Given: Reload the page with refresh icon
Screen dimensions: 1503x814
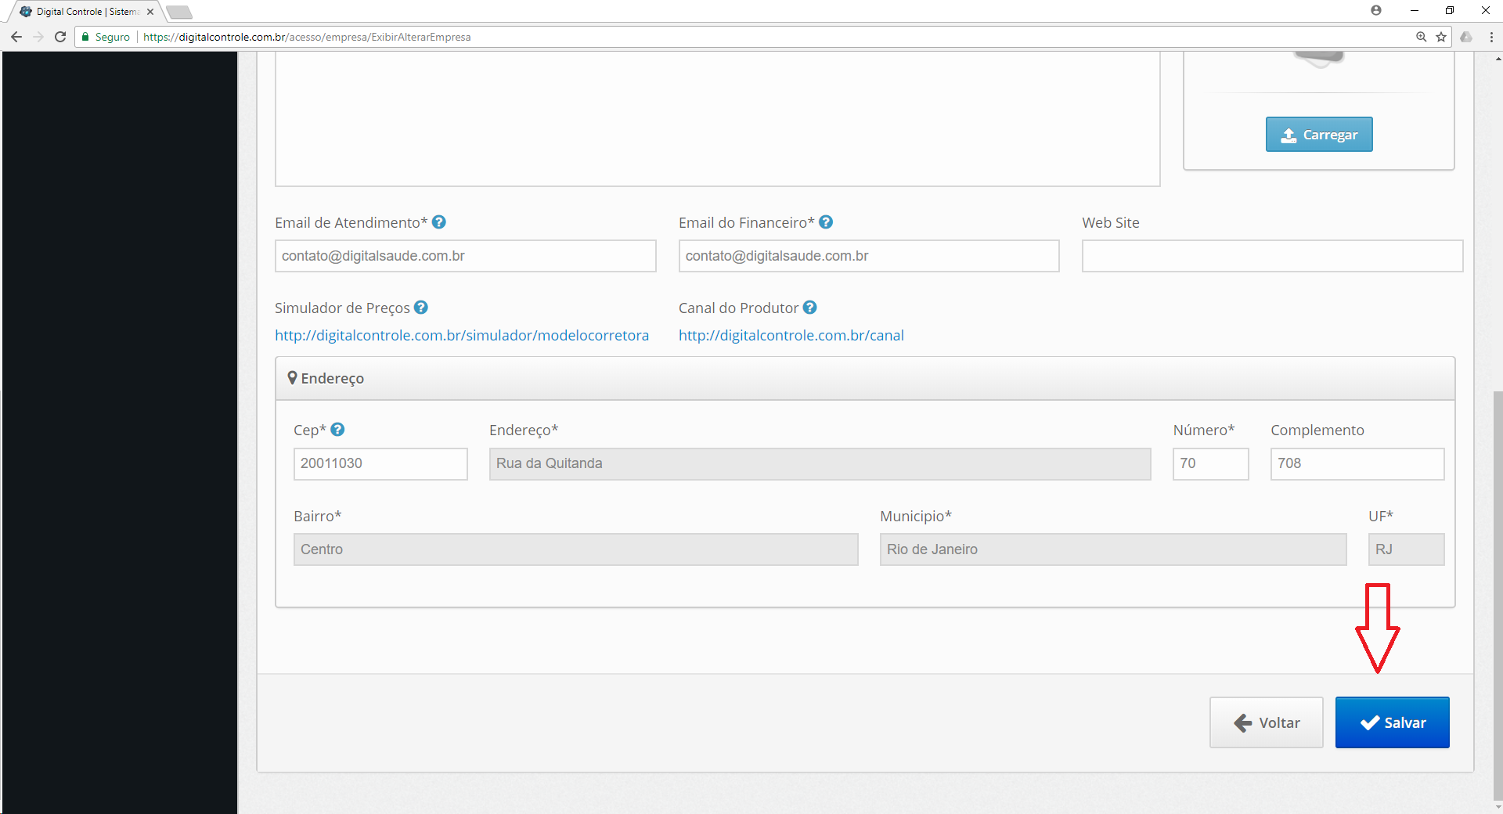Looking at the screenshot, I should point(60,37).
